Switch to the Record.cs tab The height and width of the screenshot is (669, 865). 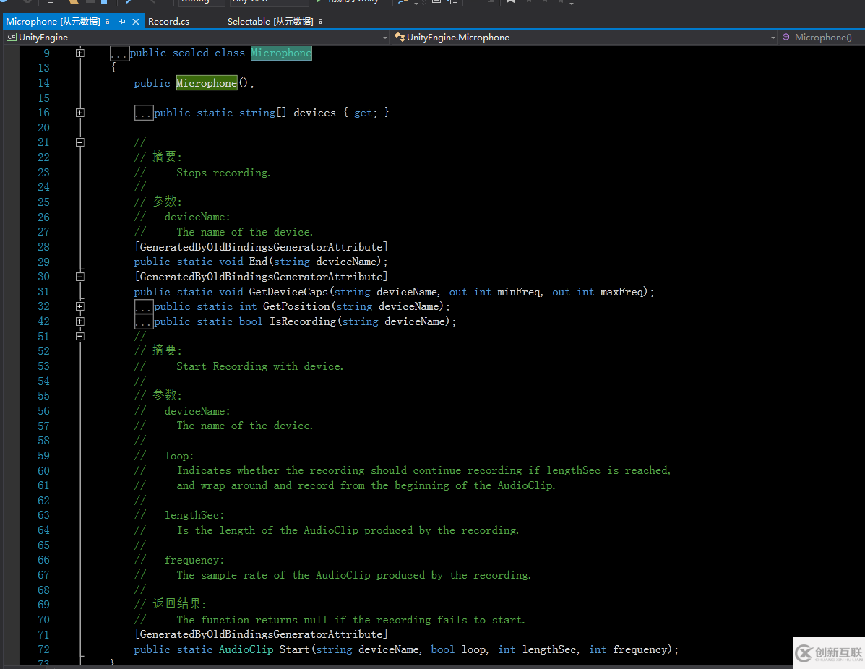(168, 22)
